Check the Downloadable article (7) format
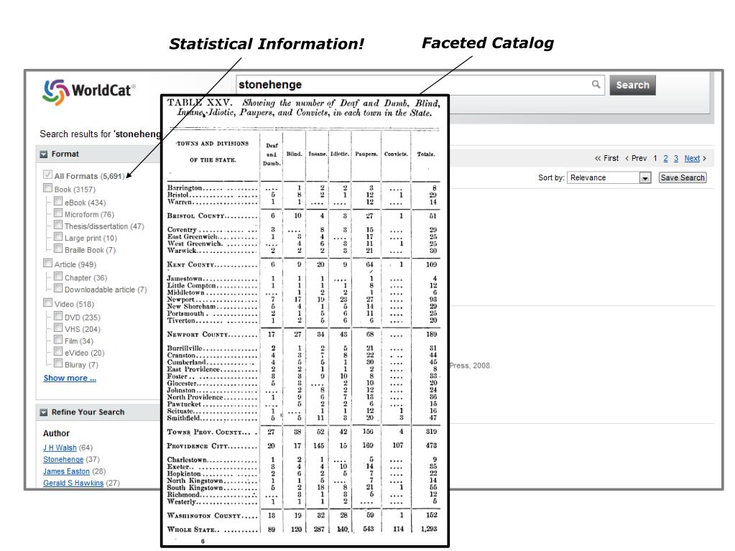This screenshot has width=735, height=551. coord(58,287)
